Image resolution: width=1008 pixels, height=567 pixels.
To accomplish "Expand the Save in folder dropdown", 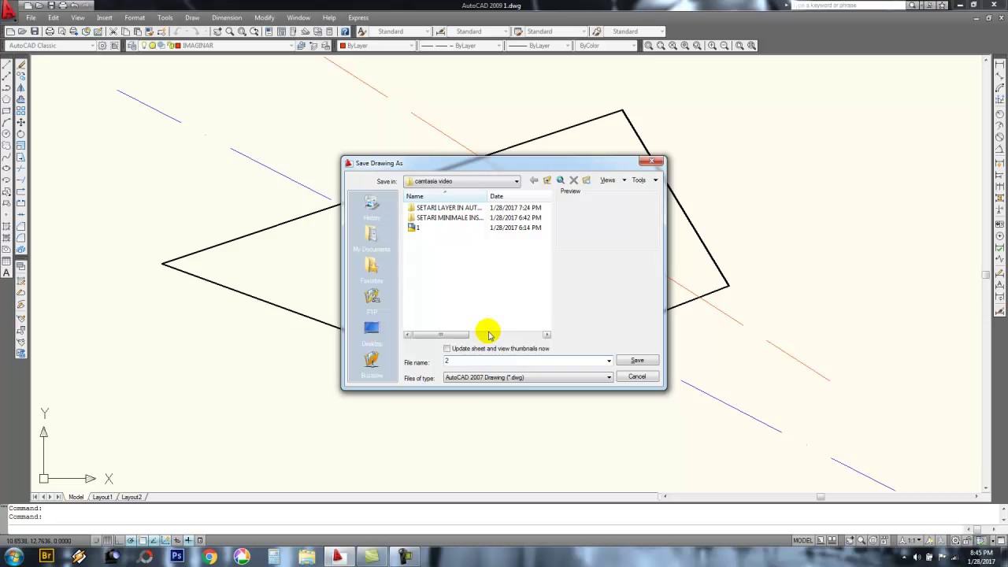I will tap(517, 181).
